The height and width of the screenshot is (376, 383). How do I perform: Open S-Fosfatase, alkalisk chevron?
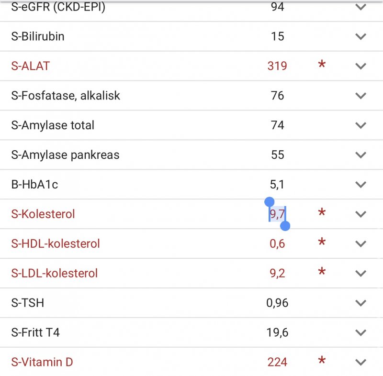click(x=360, y=96)
